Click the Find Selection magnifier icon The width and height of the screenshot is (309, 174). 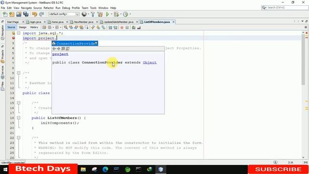click(66, 28)
